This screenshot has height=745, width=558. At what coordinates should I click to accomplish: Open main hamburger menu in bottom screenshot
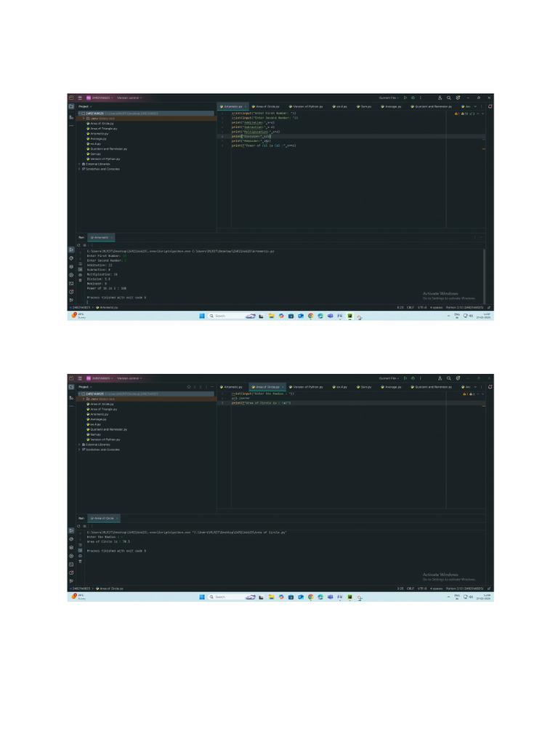[80, 378]
